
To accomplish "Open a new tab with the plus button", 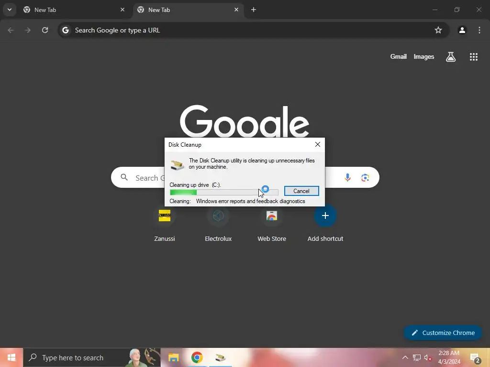I will click(254, 10).
